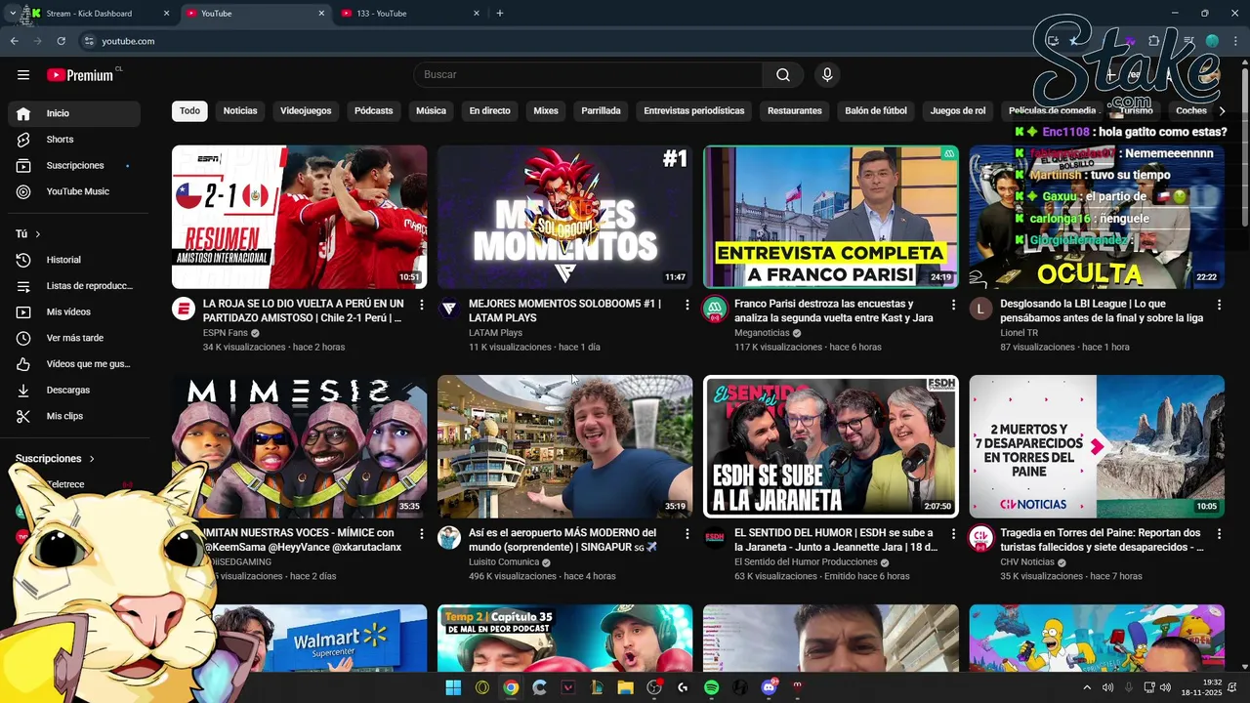Open the hamburger guide menu

23,75
